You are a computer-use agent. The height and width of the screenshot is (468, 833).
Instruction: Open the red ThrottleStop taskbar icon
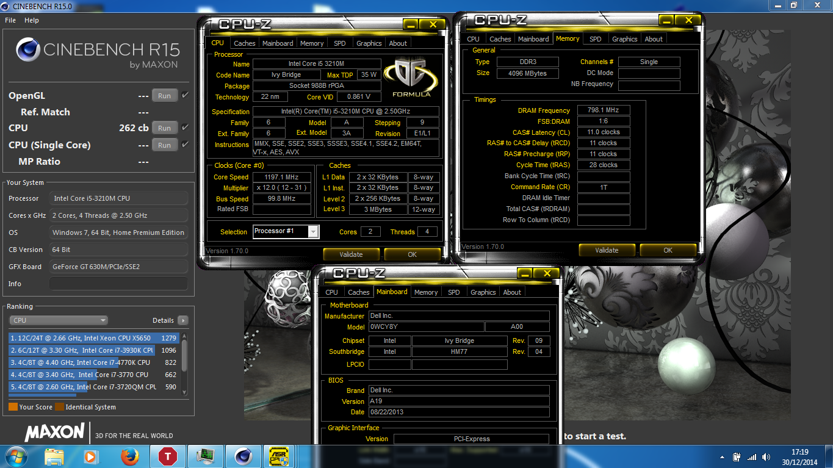coord(167,456)
